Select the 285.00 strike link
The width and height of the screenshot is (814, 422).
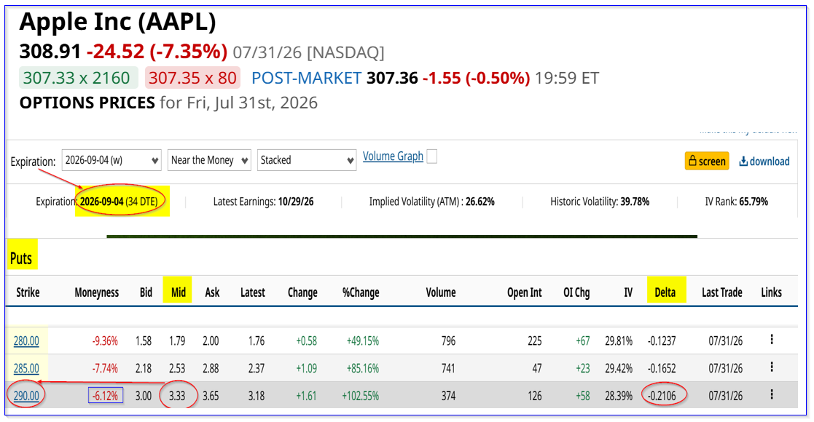coord(26,369)
